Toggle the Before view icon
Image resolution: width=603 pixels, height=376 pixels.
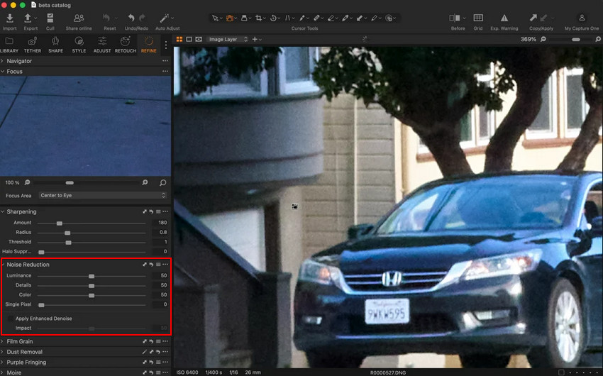pos(455,18)
